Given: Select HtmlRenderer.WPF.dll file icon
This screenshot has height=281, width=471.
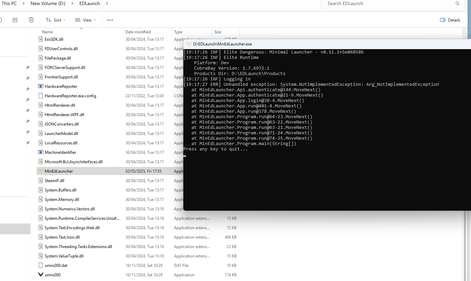Looking at the screenshot, I should [41, 115].
